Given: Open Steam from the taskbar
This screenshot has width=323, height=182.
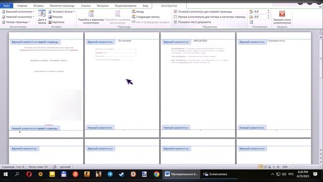Looking at the screenshot, I should [x=122, y=174].
